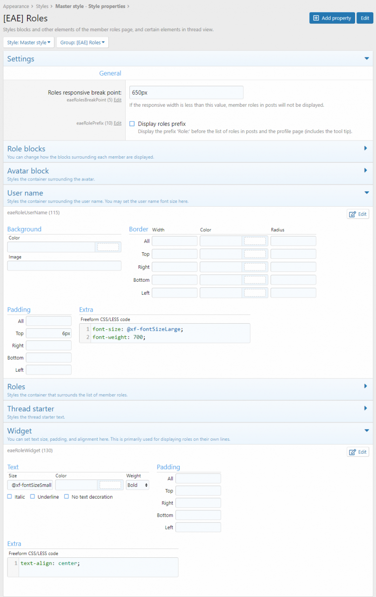
Task: Expand the Role blocks section
Action: 366,148
